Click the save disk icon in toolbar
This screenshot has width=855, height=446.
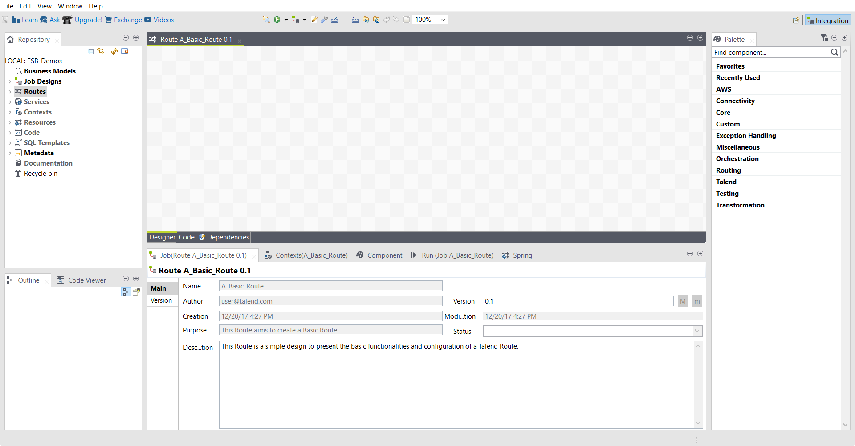click(x=5, y=20)
